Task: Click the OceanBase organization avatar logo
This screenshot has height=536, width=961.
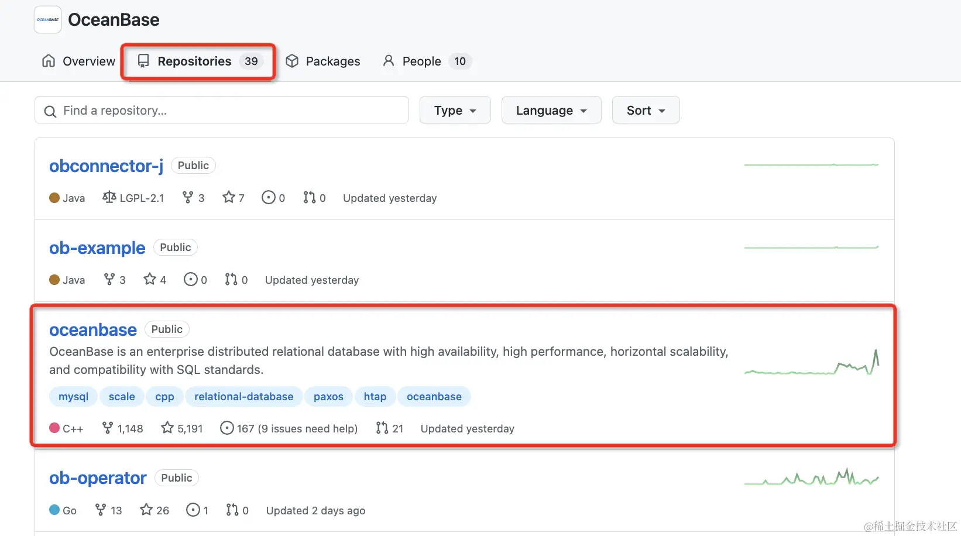Action: coord(47,20)
